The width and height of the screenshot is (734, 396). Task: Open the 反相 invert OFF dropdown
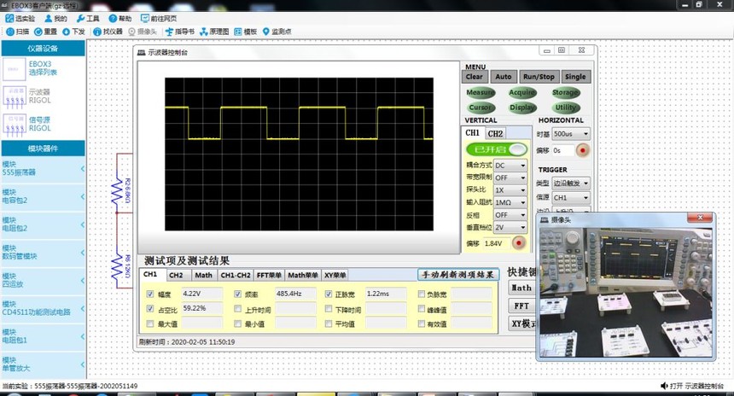pyautogui.click(x=510, y=215)
